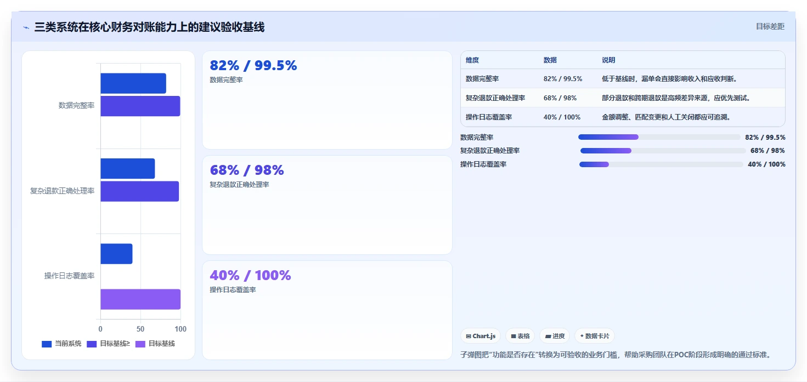The image size is (807, 382).
Task: Click the 复杂退款正确处理率 chart axis label
Action: pyautogui.click(x=63, y=191)
